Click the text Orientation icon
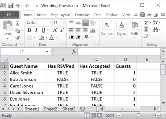166x119 pixels. point(87,37)
